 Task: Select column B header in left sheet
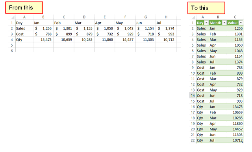tap(43, 17)
